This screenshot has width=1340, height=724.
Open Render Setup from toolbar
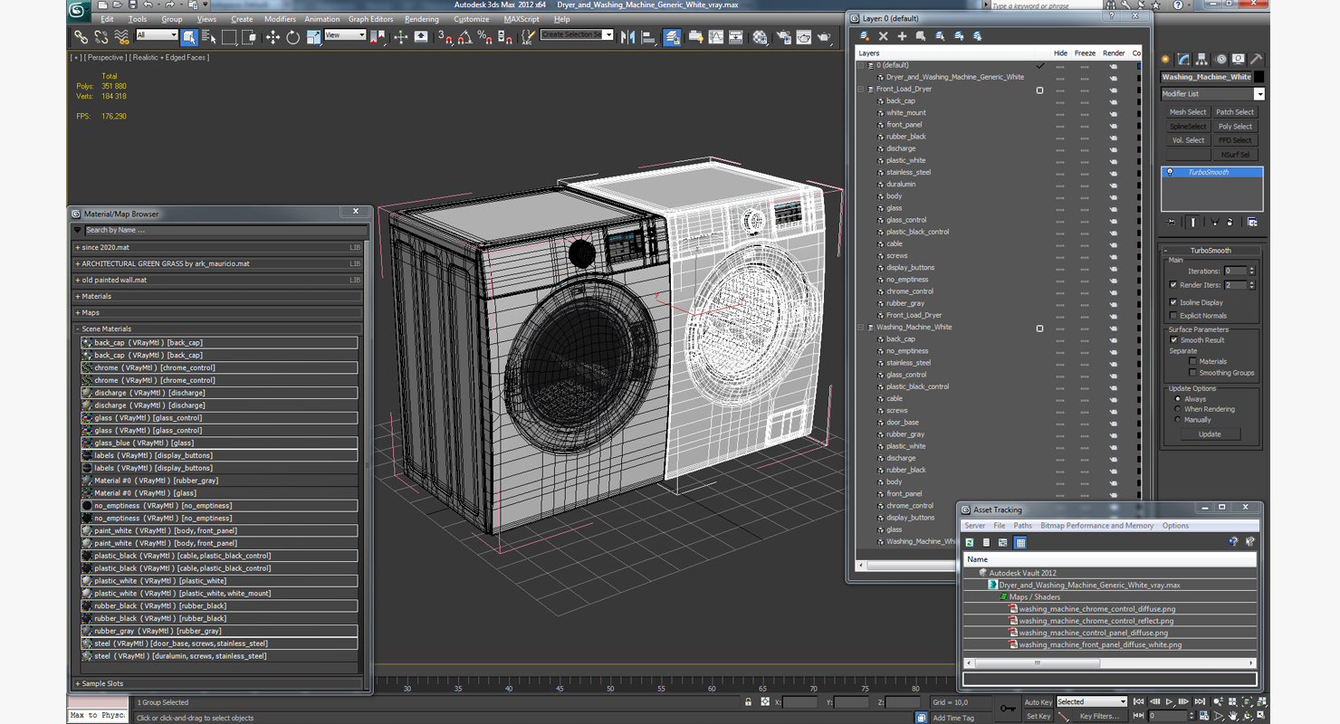[783, 37]
